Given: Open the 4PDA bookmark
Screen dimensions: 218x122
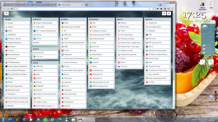Looking at the screenshot, I should click(73, 39).
